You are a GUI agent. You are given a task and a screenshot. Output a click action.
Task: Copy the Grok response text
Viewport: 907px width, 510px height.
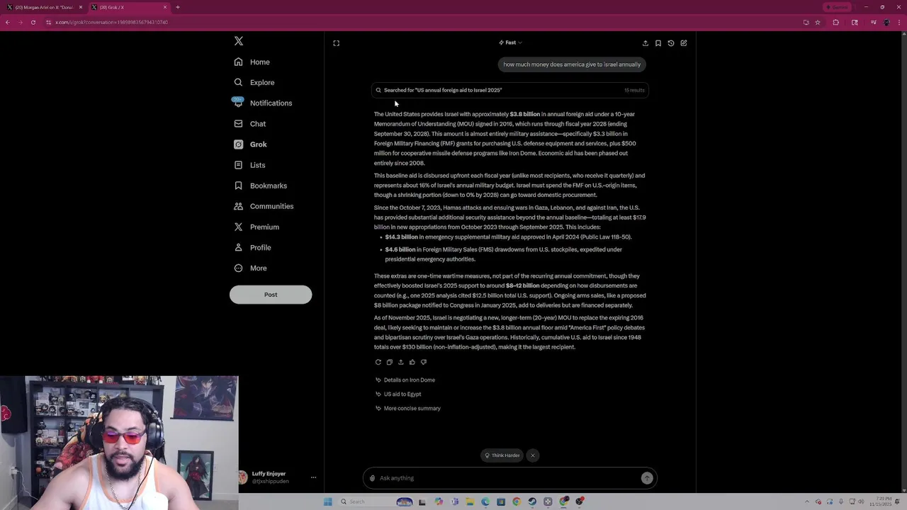(x=389, y=362)
